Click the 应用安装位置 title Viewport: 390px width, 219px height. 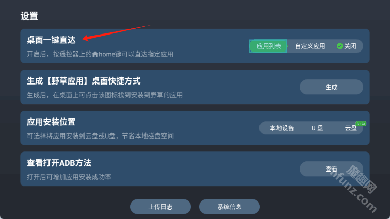pyautogui.click(x=51, y=122)
